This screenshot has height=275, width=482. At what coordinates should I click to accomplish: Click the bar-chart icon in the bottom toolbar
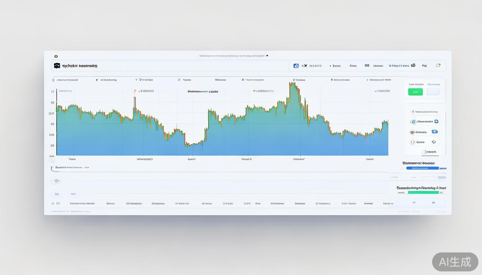pos(56,193)
